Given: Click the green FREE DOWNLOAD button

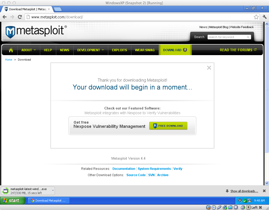Looking at the screenshot, I should pos(168,126).
